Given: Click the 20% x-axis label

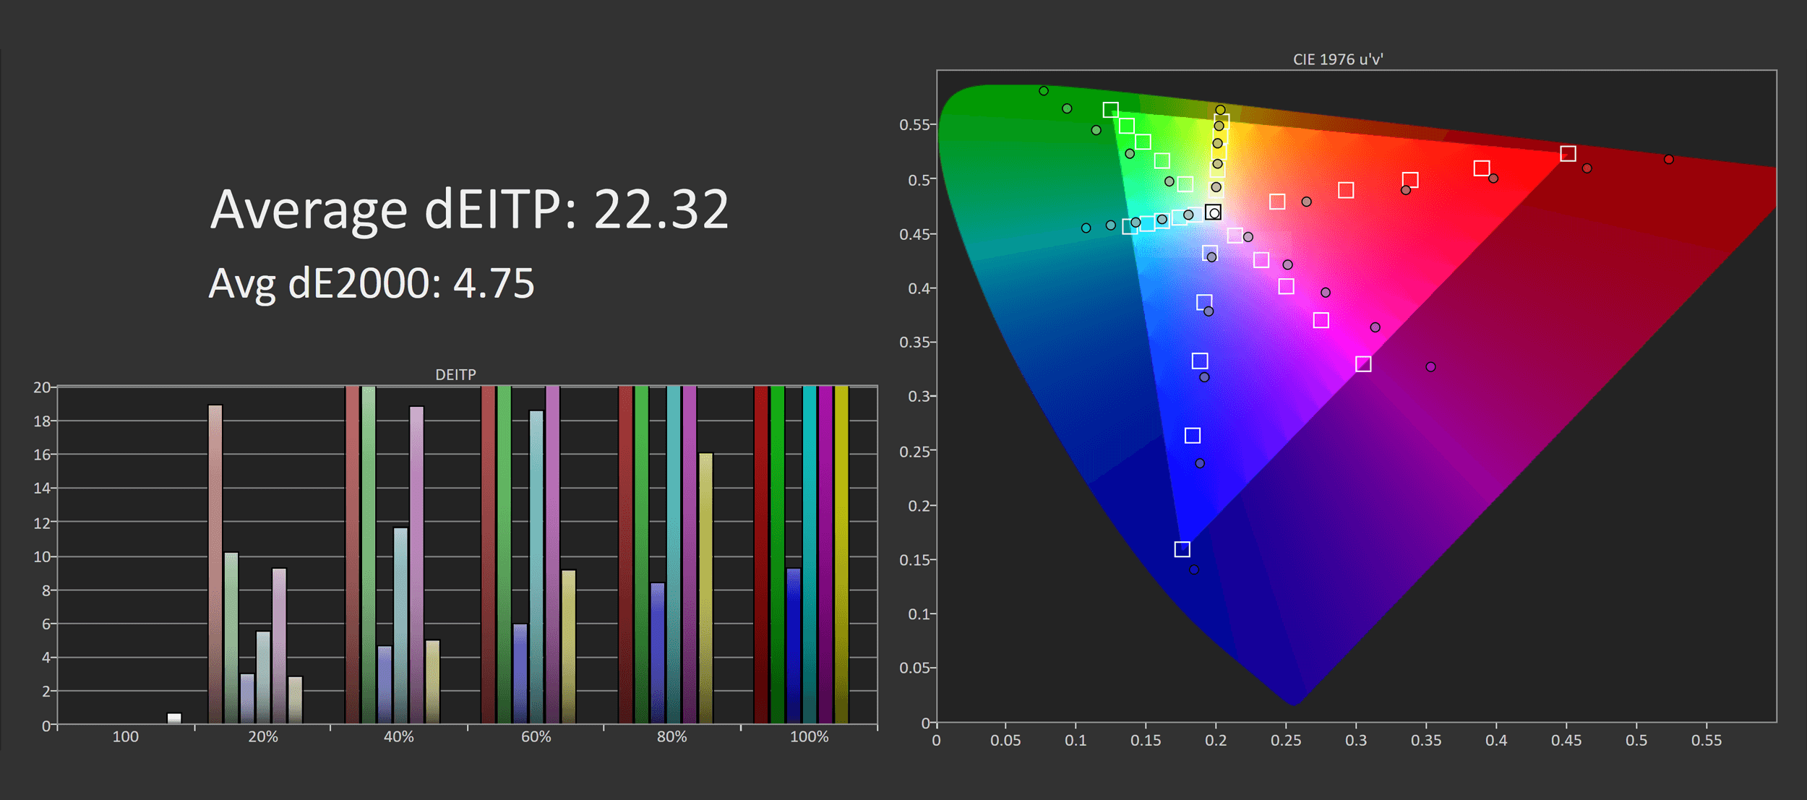Looking at the screenshot, I should (262, 736).
